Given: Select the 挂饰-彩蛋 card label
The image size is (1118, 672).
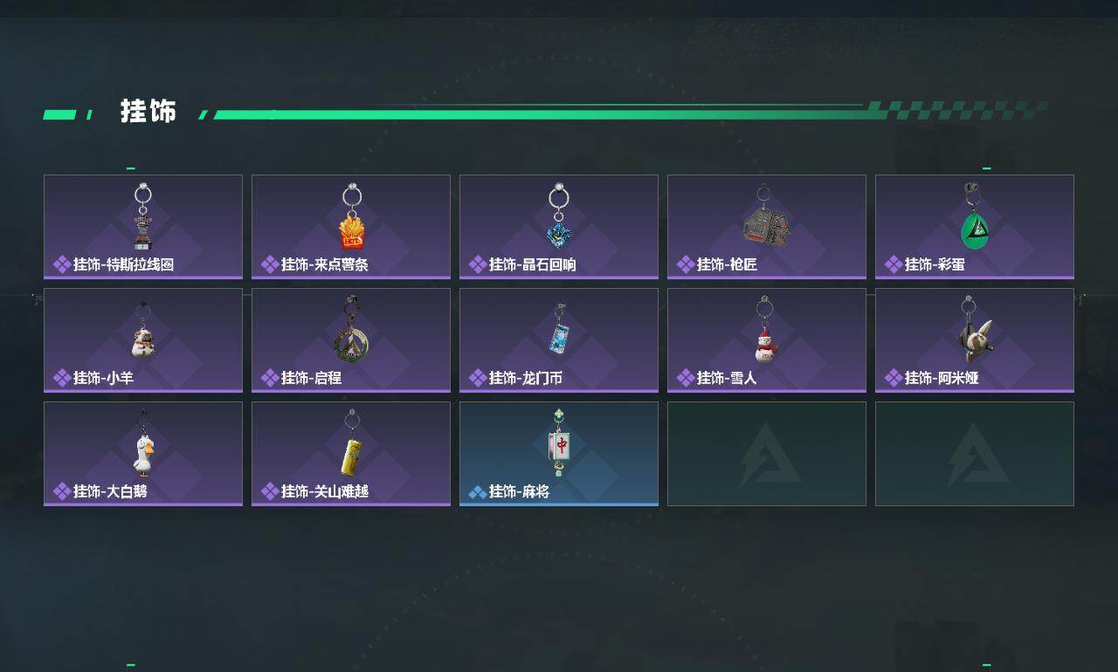Looking at the screenshot, I should tap(935, 264).
